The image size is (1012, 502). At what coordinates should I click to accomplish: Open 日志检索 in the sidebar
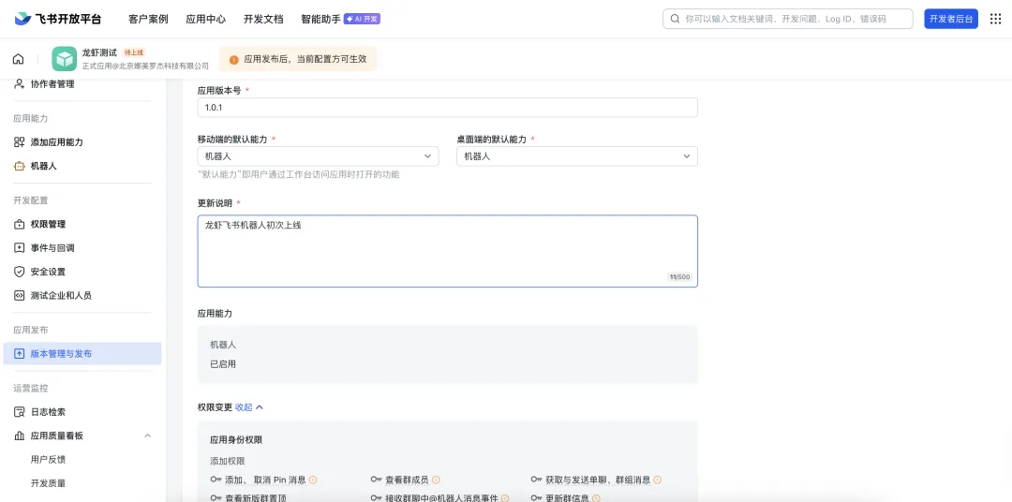pyautogui.click(x=48, y=412)
